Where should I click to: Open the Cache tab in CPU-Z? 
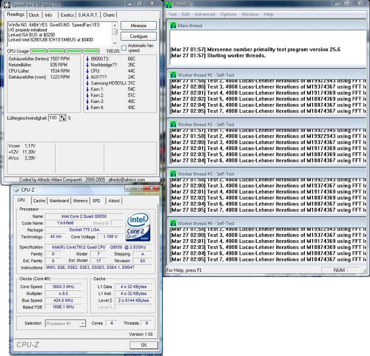tap(39, 201)
